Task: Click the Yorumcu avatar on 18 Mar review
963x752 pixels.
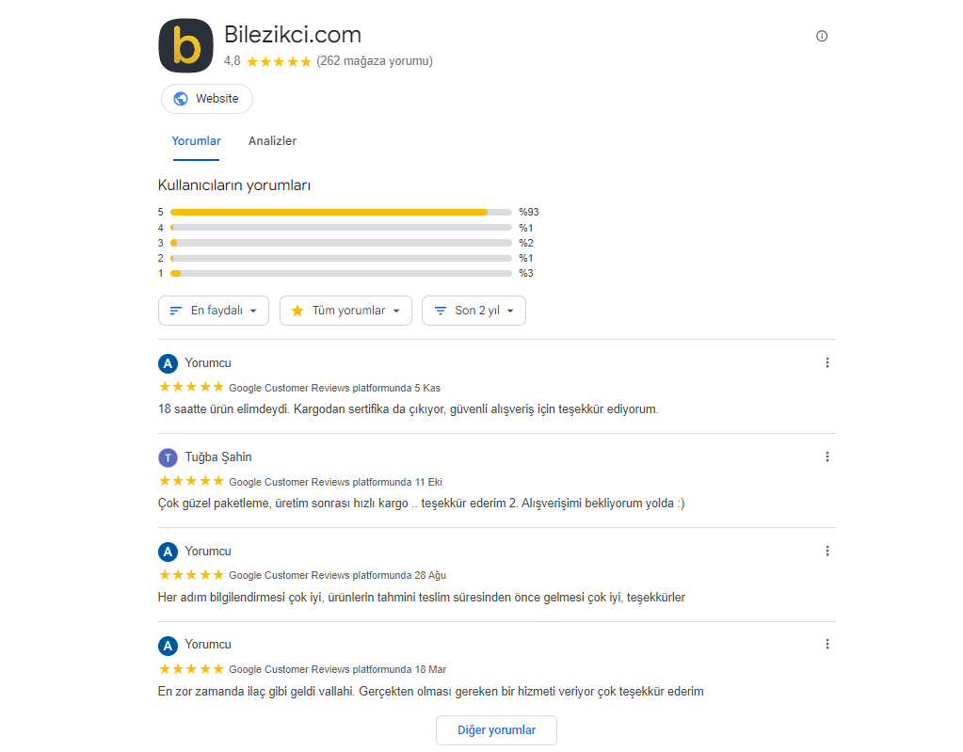Action: click(x=168, y=646)
